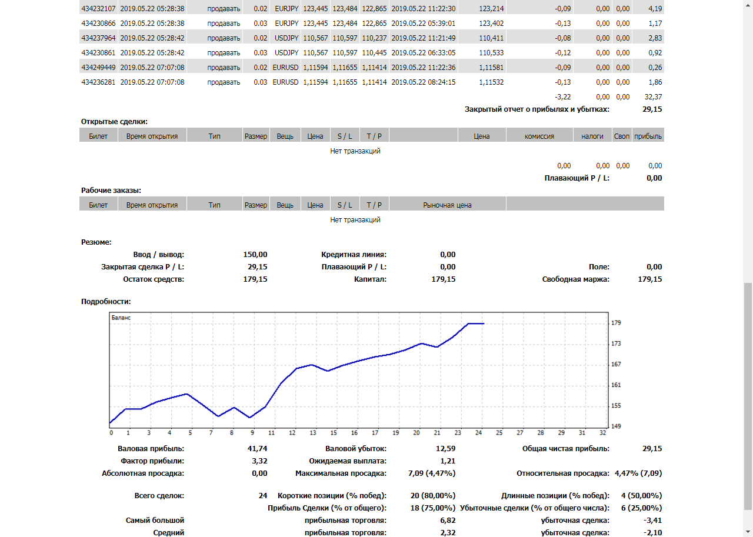The height and width of the screenshot is (537, 753).
Task: Select ticket number 434232107
Action: pos(98,9)
